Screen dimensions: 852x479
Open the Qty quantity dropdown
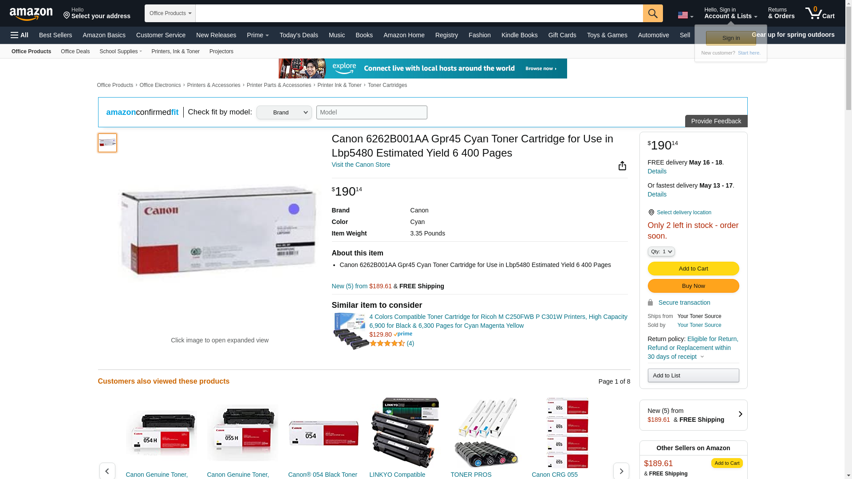(x=661, y=251)
